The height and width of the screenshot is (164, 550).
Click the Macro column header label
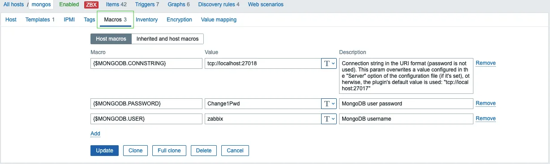pos(98,52)
